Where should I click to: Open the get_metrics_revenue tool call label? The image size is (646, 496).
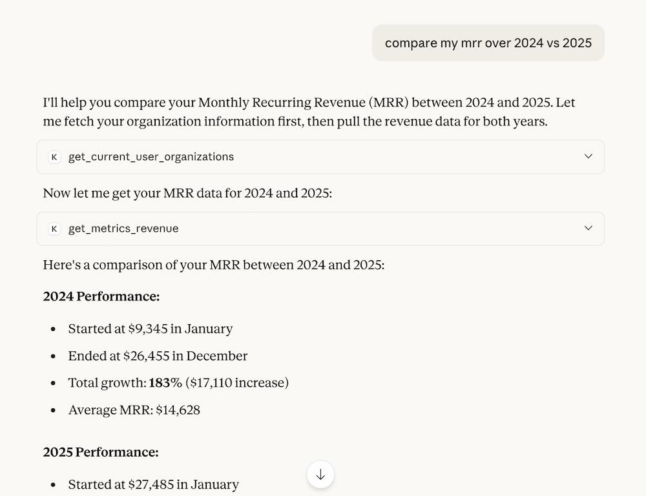(123, 229)
